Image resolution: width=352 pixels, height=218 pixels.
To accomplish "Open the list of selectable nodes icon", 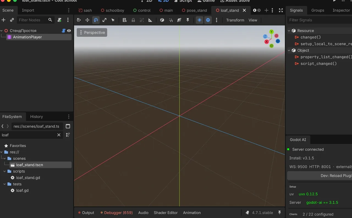I will coord(125,20).
